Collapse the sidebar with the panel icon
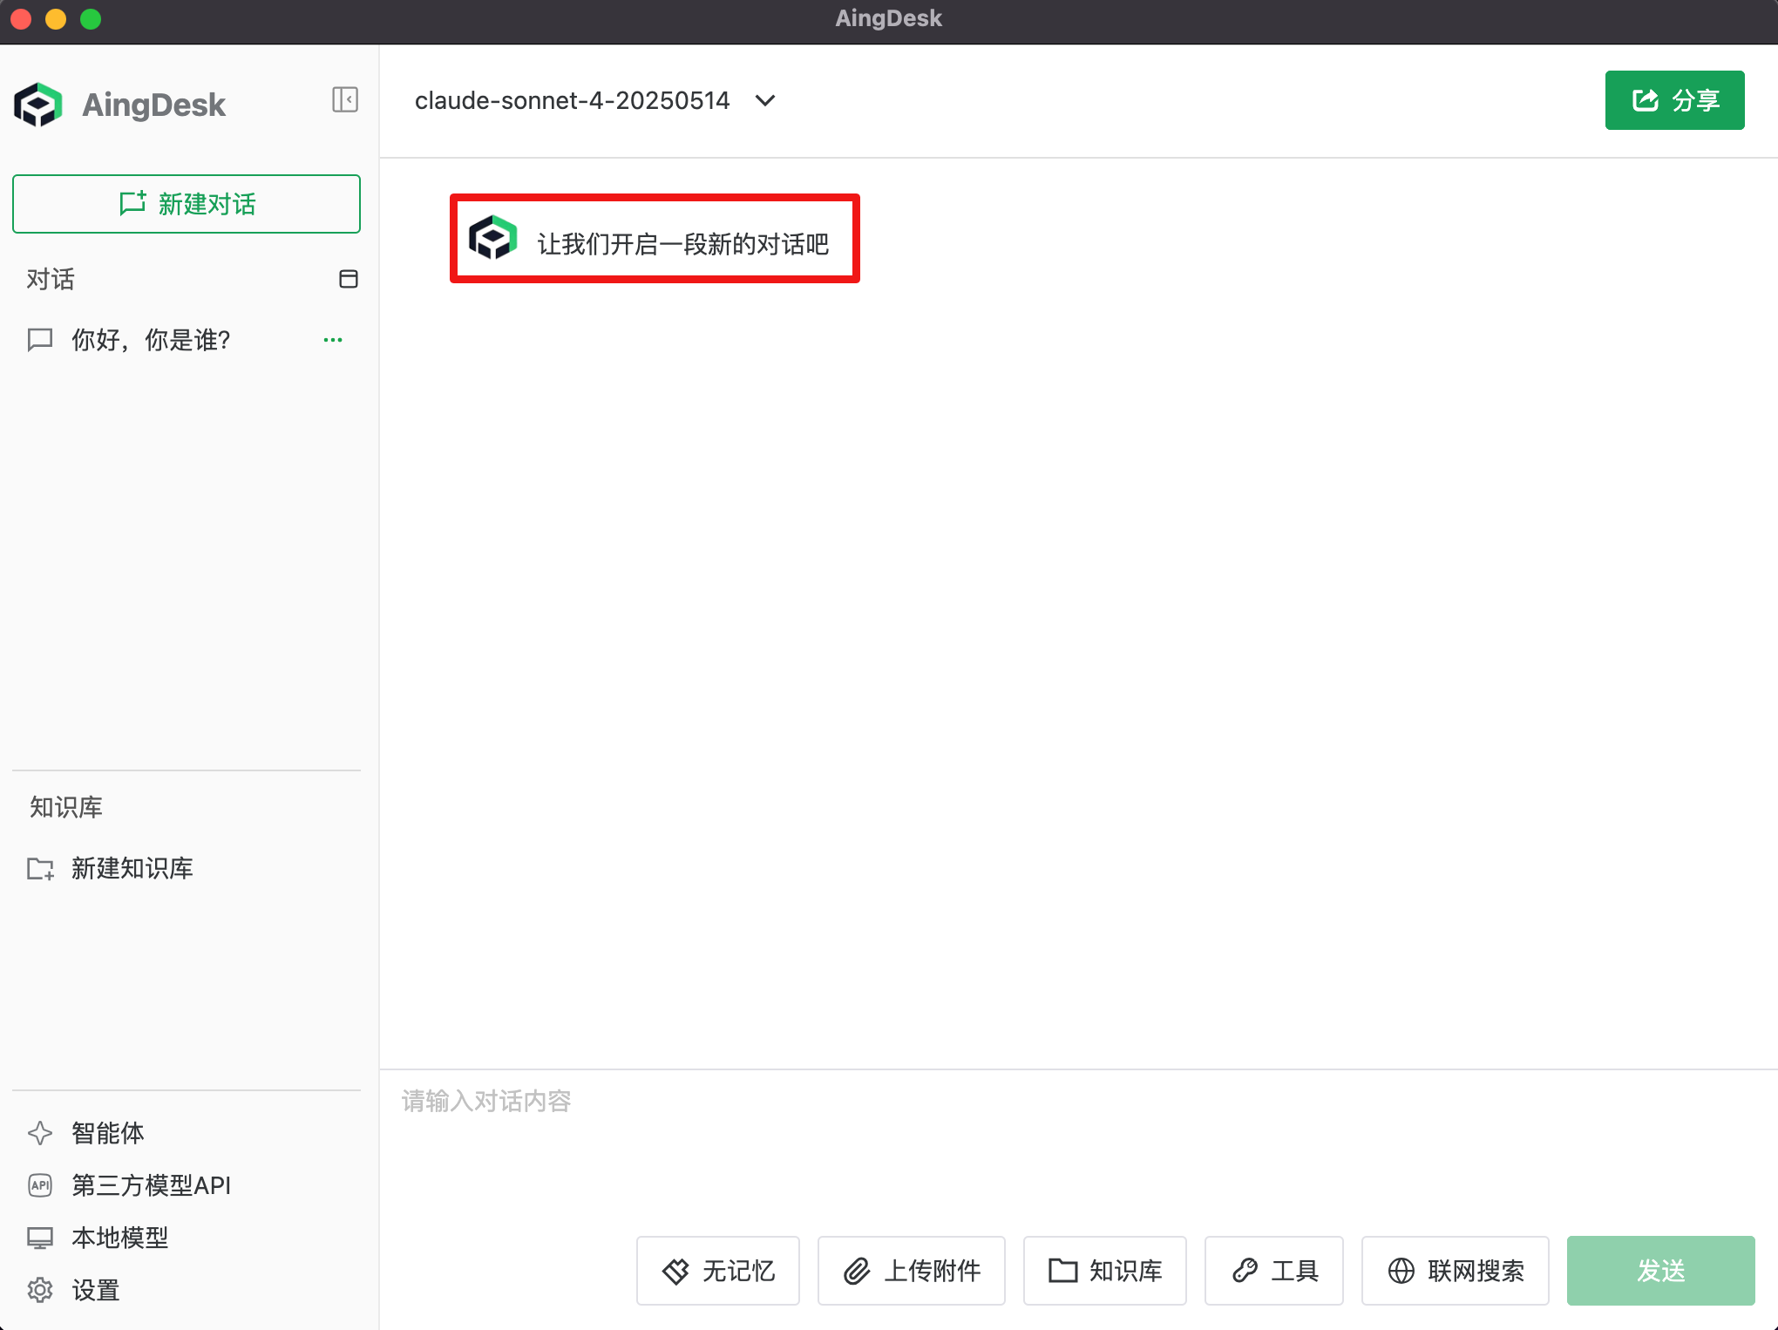The image size is (1778, 1330). 345,100
